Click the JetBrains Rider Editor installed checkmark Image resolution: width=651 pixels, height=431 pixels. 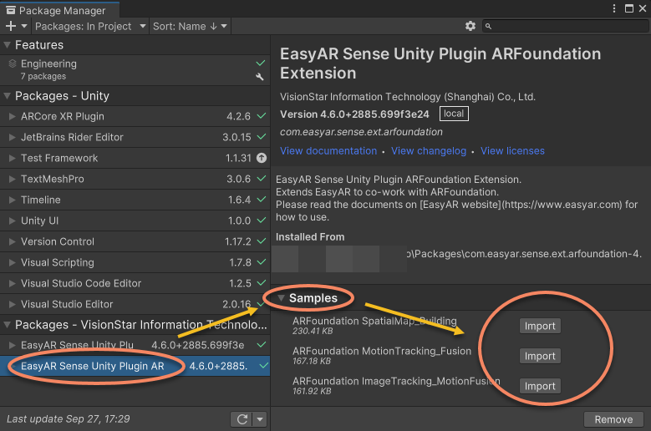[x=261, y=136]
